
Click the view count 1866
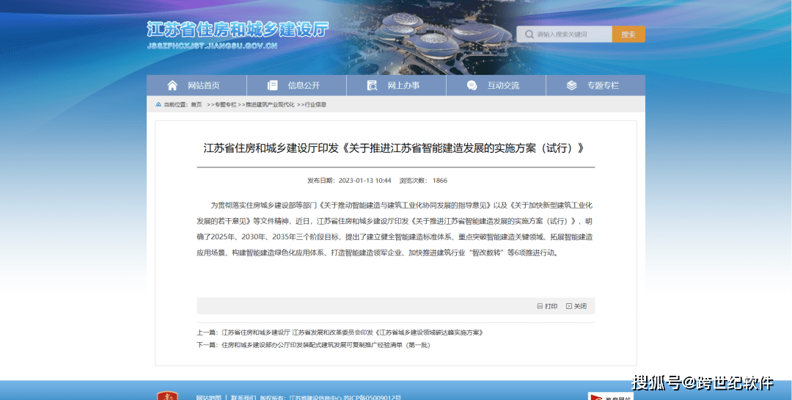tap(439, 181)
